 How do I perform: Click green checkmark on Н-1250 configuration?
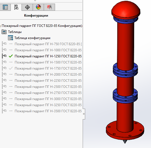coord(11,56)
